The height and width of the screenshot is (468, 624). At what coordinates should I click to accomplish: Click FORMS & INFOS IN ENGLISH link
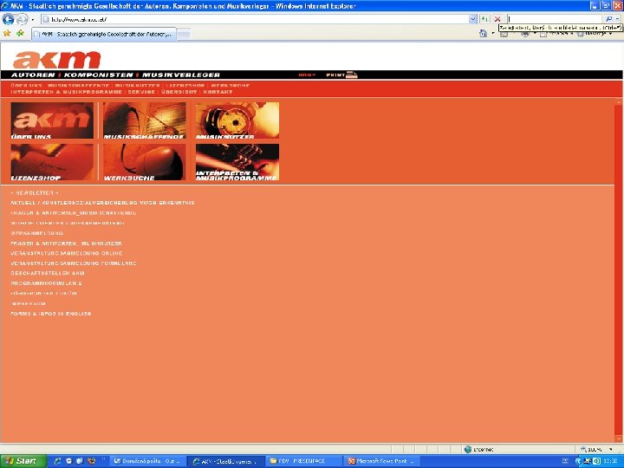[51, 314]
